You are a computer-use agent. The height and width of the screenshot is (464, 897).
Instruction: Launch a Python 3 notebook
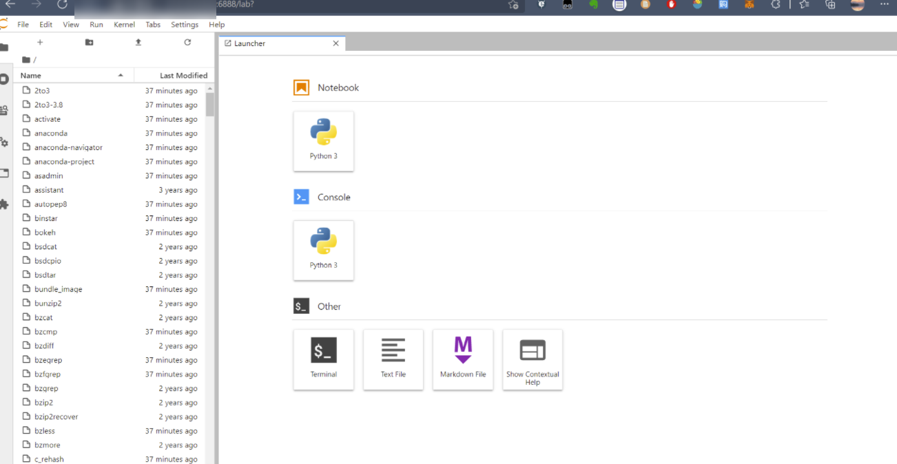(x=324, y=141)
